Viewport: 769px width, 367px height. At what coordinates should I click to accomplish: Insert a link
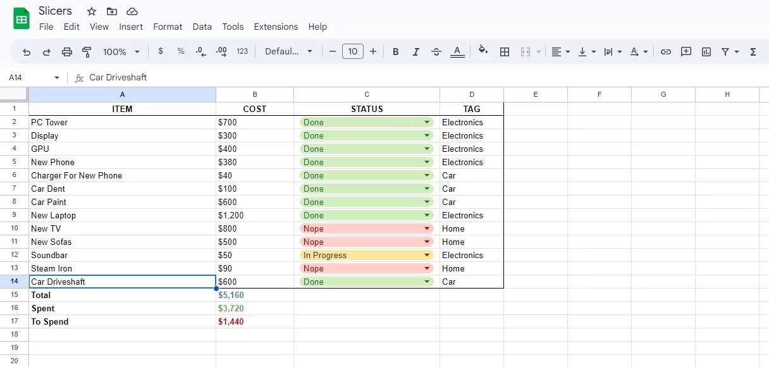point(665,52)
